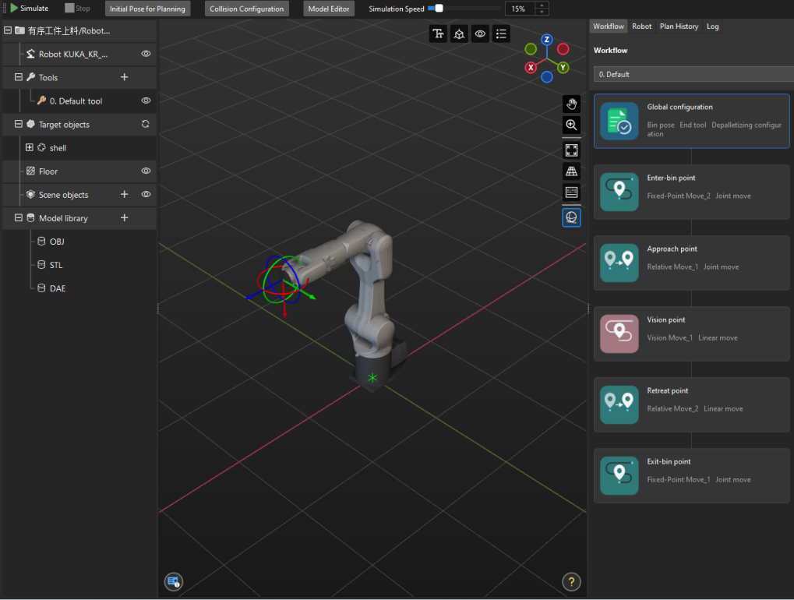Toggle the viewport eye visibility icon
794x600 pixels.
480,34
